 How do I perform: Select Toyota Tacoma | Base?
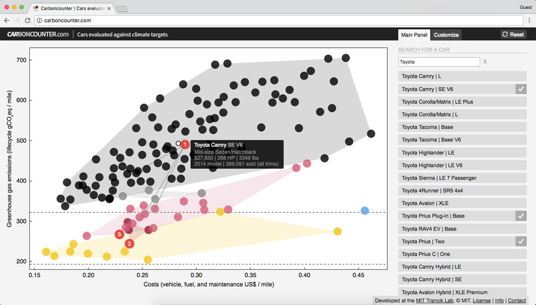coord(462,127)
